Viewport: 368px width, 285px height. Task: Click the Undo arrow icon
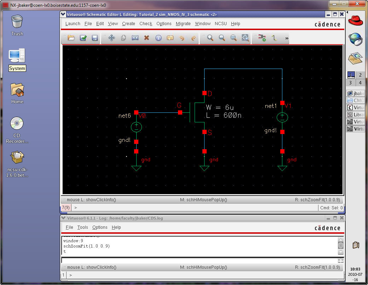tap(182, 38)
